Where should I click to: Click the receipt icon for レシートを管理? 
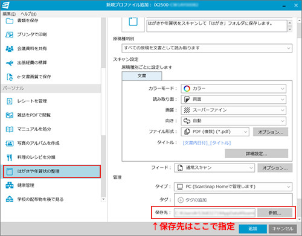pos(10,101)
